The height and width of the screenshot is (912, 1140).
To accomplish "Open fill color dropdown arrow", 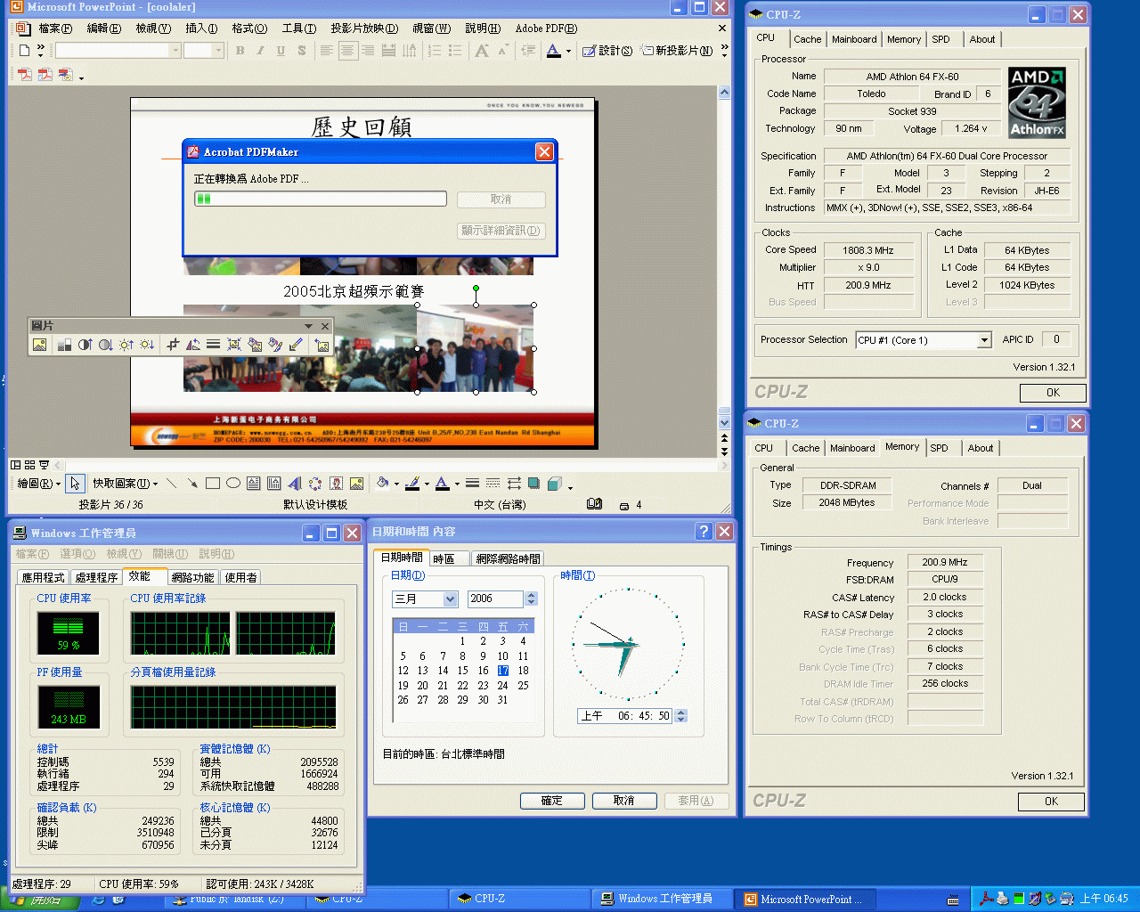I will (x=396, y=484).
